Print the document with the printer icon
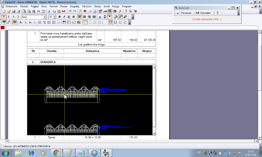Viewport: 262px width, 157px height. 18,11
